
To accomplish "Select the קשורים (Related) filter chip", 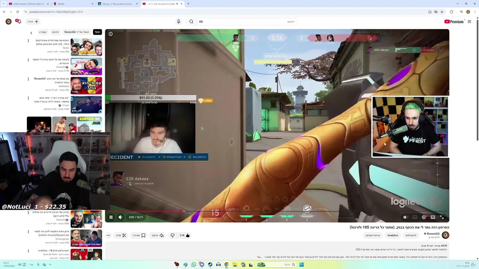I will pyautogui.click(x=43, y=32).
